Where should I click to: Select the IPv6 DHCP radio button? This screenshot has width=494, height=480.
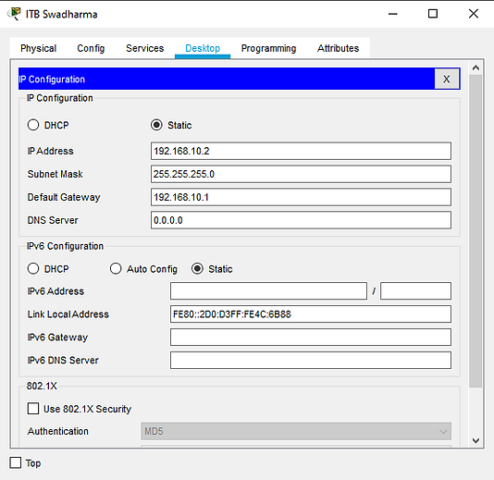click(33, 268)
